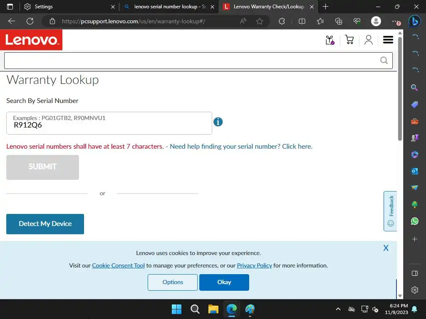Open 'Need help finding your serial number' link

tap(241, 147)
